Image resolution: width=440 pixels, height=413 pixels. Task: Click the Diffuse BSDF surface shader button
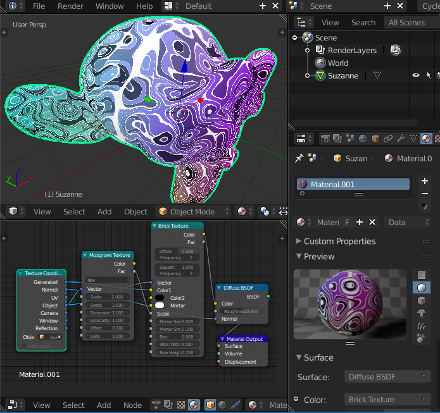point(387,376)
